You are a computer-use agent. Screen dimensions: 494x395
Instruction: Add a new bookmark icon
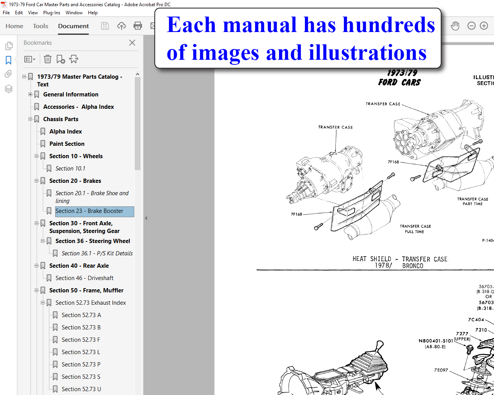(61, 59)
